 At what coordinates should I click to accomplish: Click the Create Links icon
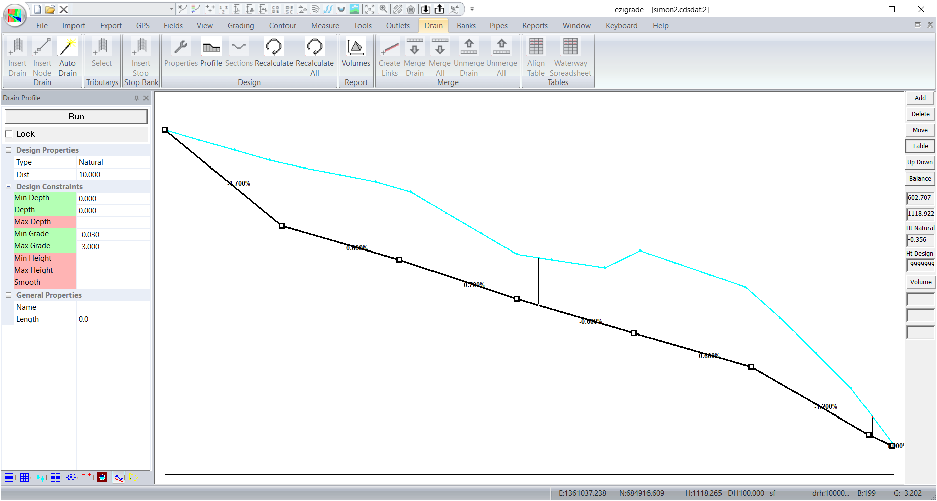point(389,48)
